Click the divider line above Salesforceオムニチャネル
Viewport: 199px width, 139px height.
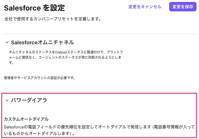tap(99, 34)
